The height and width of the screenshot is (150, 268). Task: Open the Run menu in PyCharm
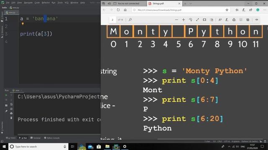(53, 3)
